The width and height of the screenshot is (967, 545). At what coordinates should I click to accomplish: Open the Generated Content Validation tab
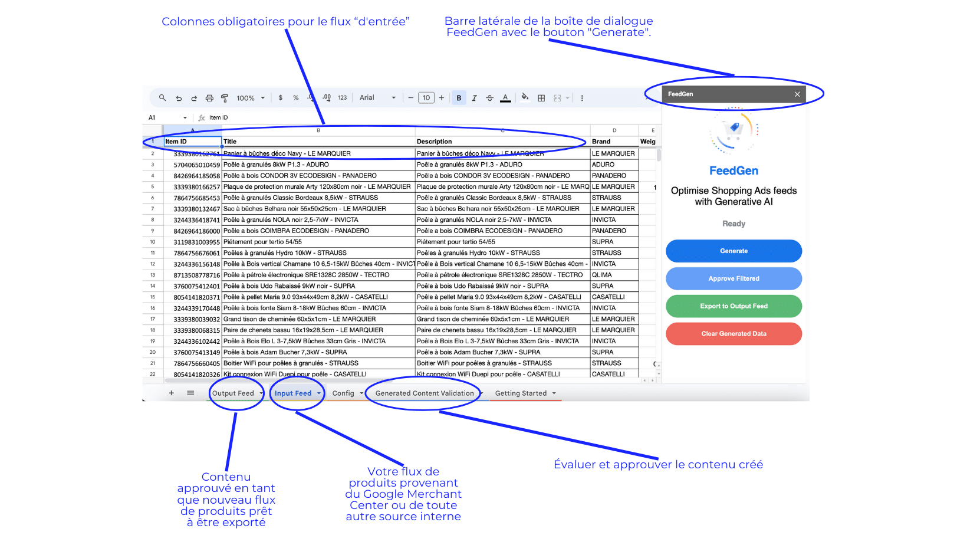pyautogui.click(x=425, y=393)
